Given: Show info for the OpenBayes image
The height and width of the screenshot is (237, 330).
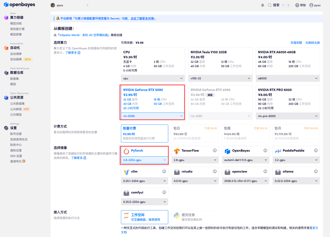Looking at the screenshot, I should tap(265, 151).
